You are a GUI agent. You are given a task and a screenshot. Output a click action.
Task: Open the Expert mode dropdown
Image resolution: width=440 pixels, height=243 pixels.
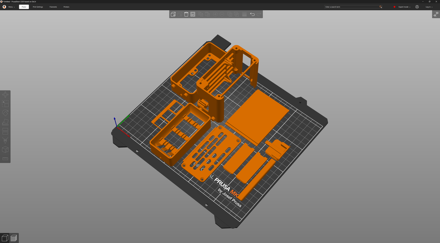coord(404,7)
